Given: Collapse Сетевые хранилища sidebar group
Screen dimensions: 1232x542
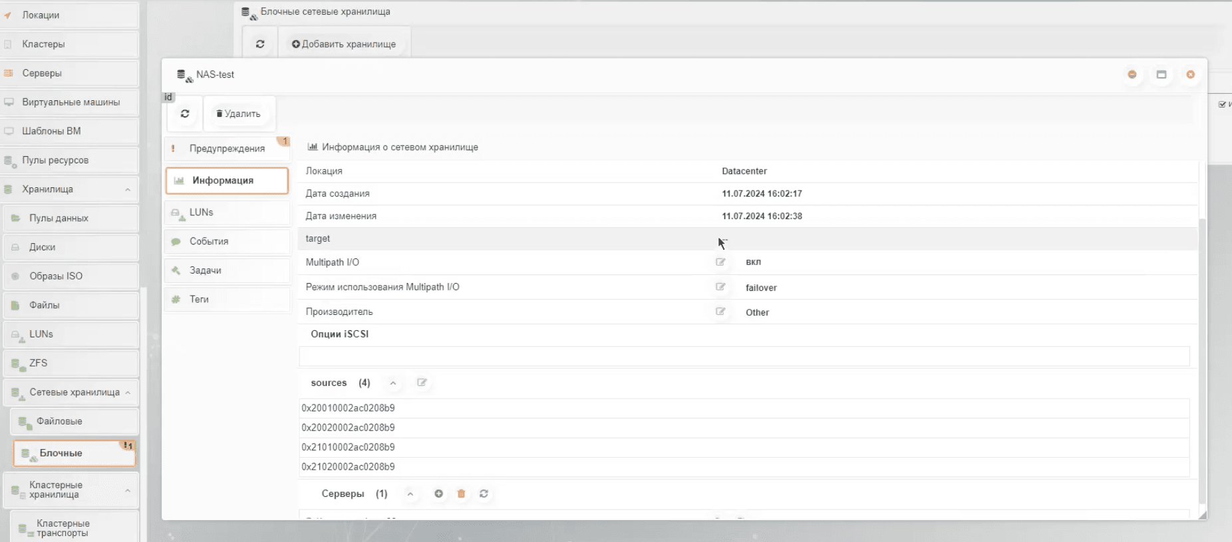Looking at the screenshot, I should 127,393.
